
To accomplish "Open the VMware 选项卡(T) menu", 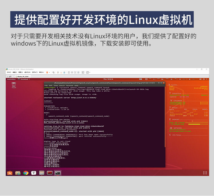I will tap(35, 72).
